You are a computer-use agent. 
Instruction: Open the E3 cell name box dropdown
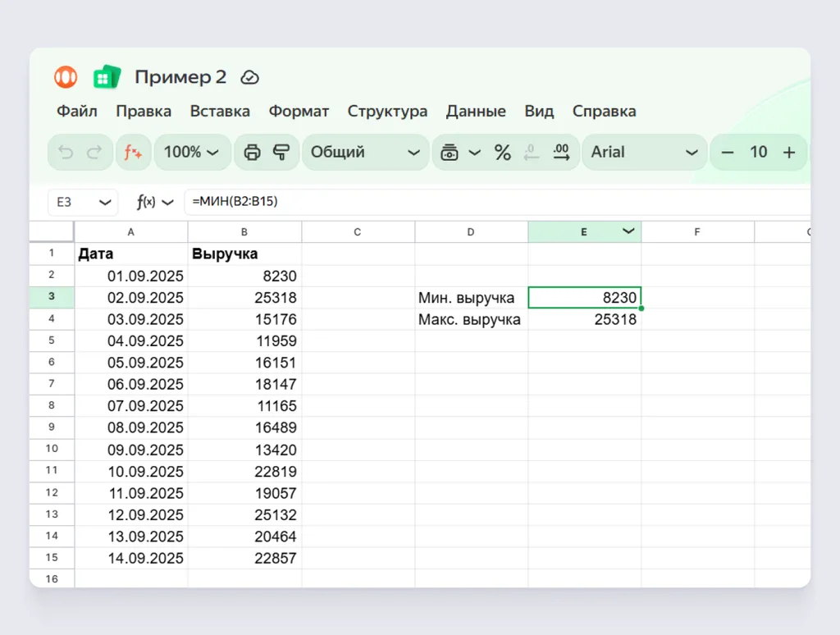pyautogui.click(x=105, y=202)
